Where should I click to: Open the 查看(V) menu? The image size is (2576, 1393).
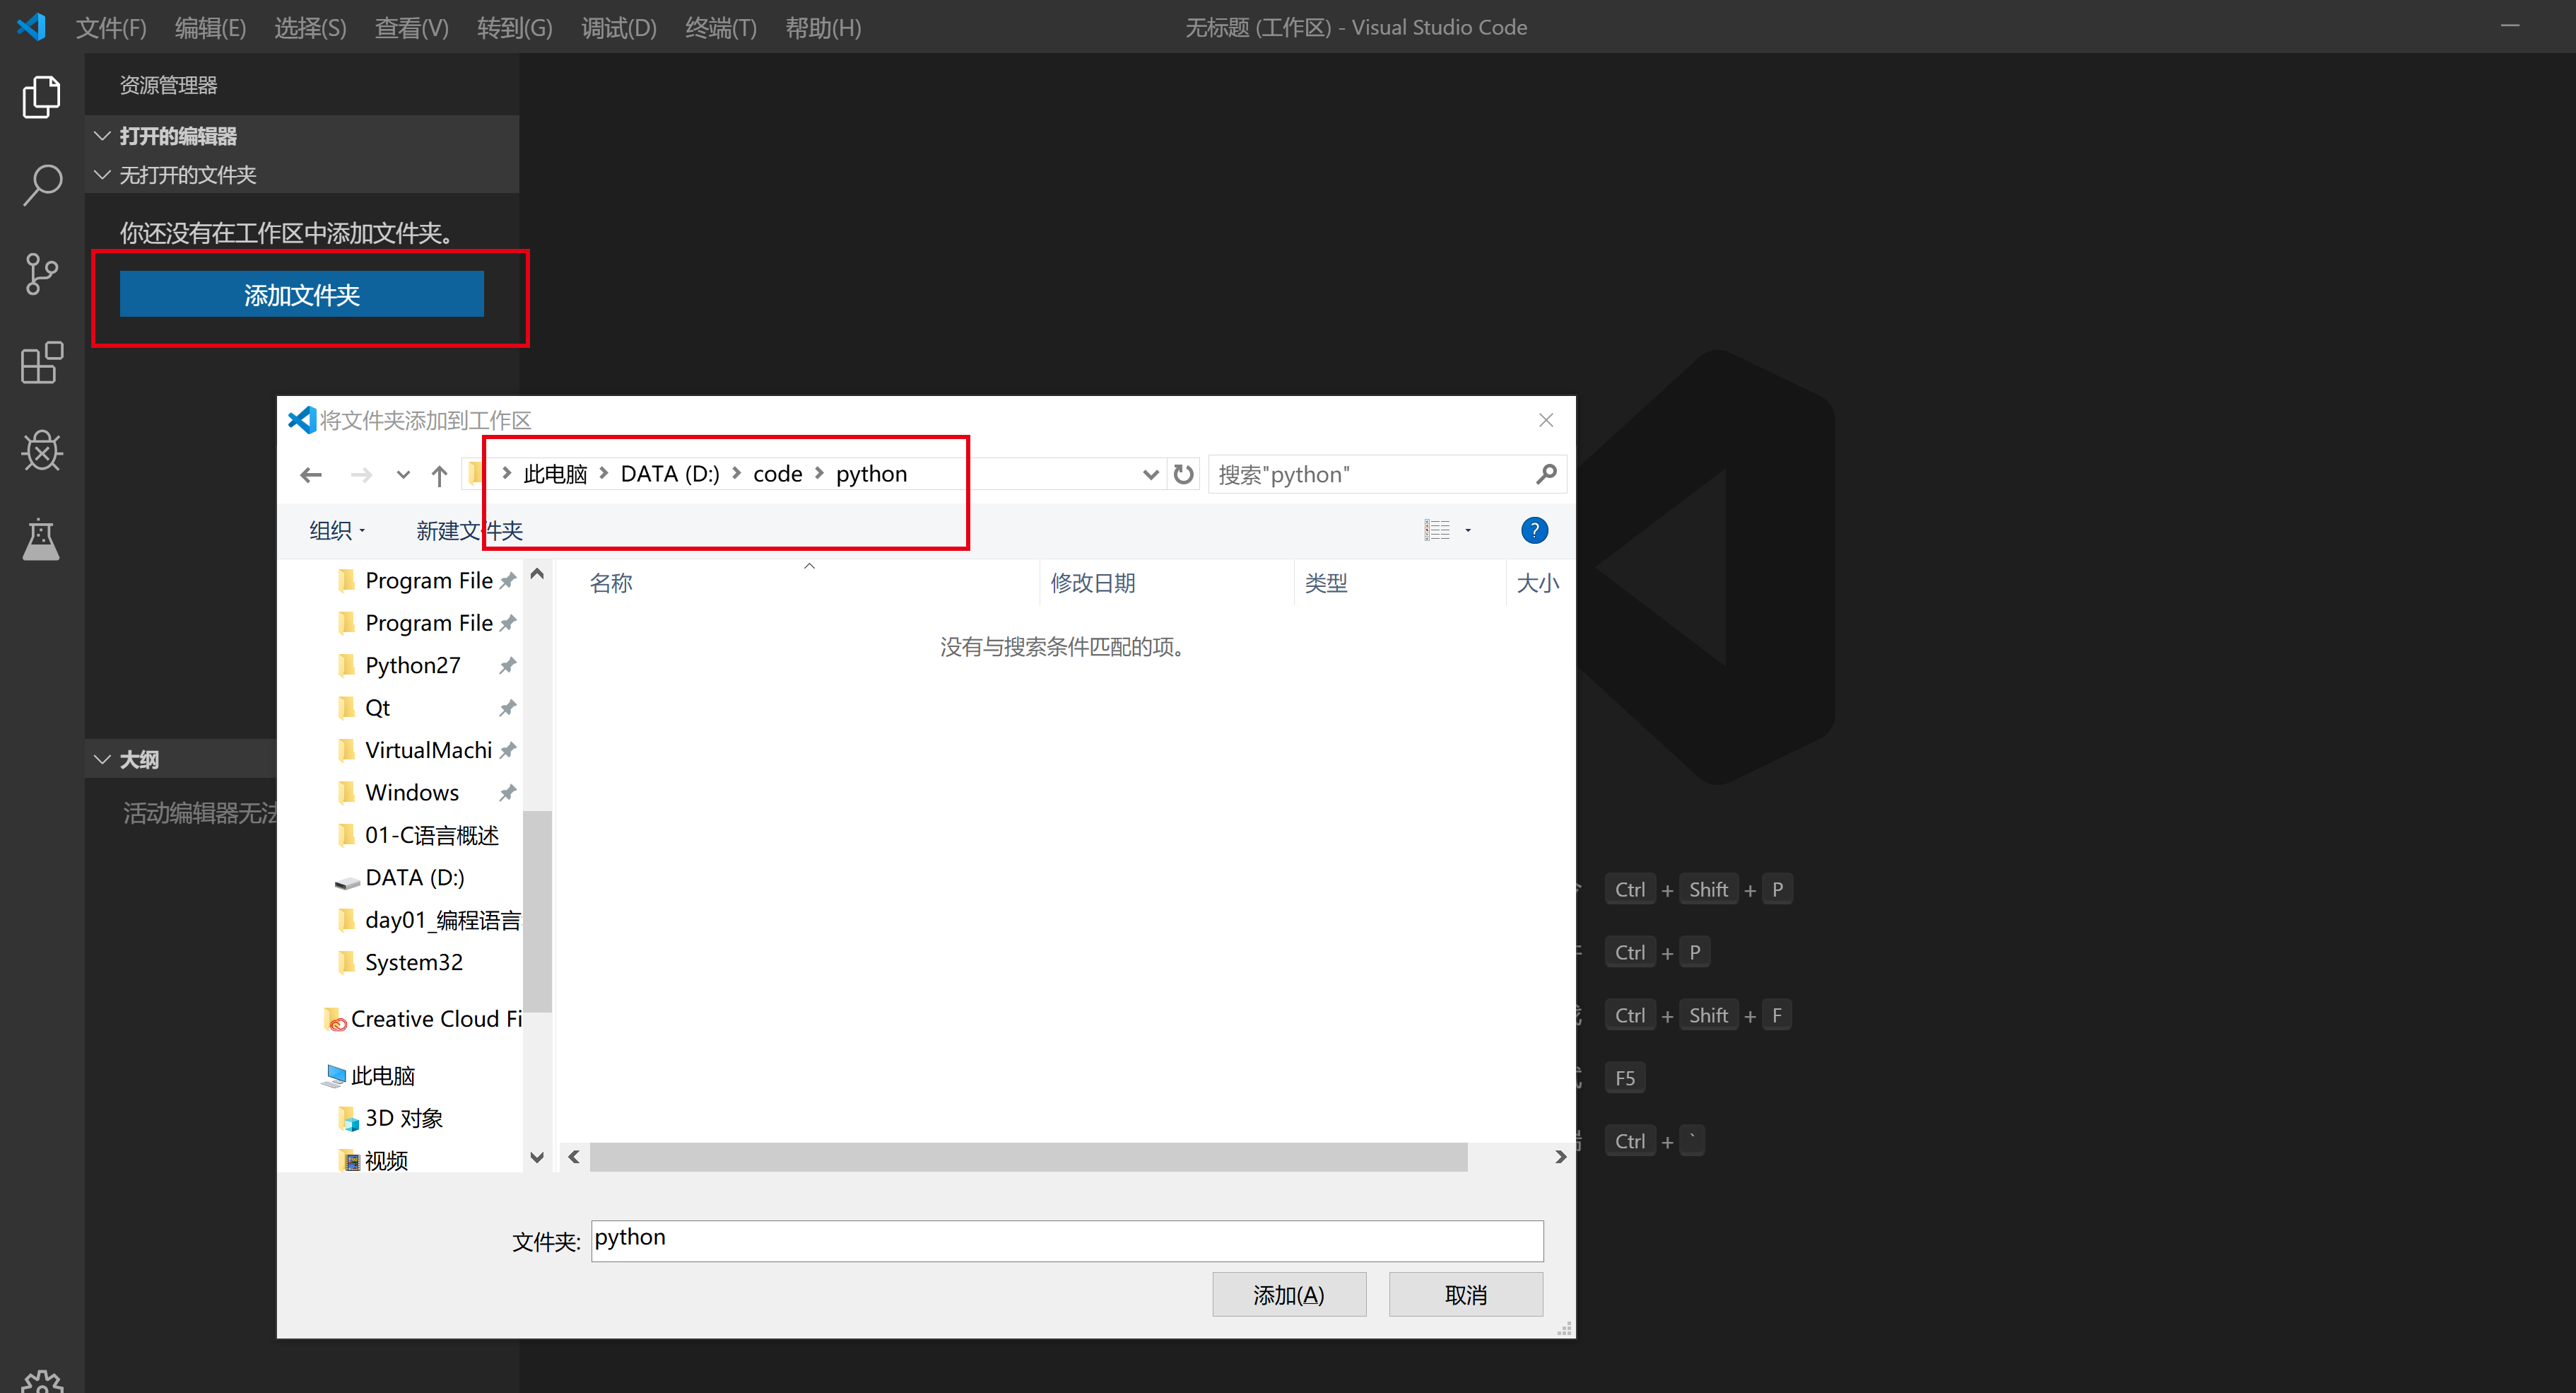(x=411, y=27)
